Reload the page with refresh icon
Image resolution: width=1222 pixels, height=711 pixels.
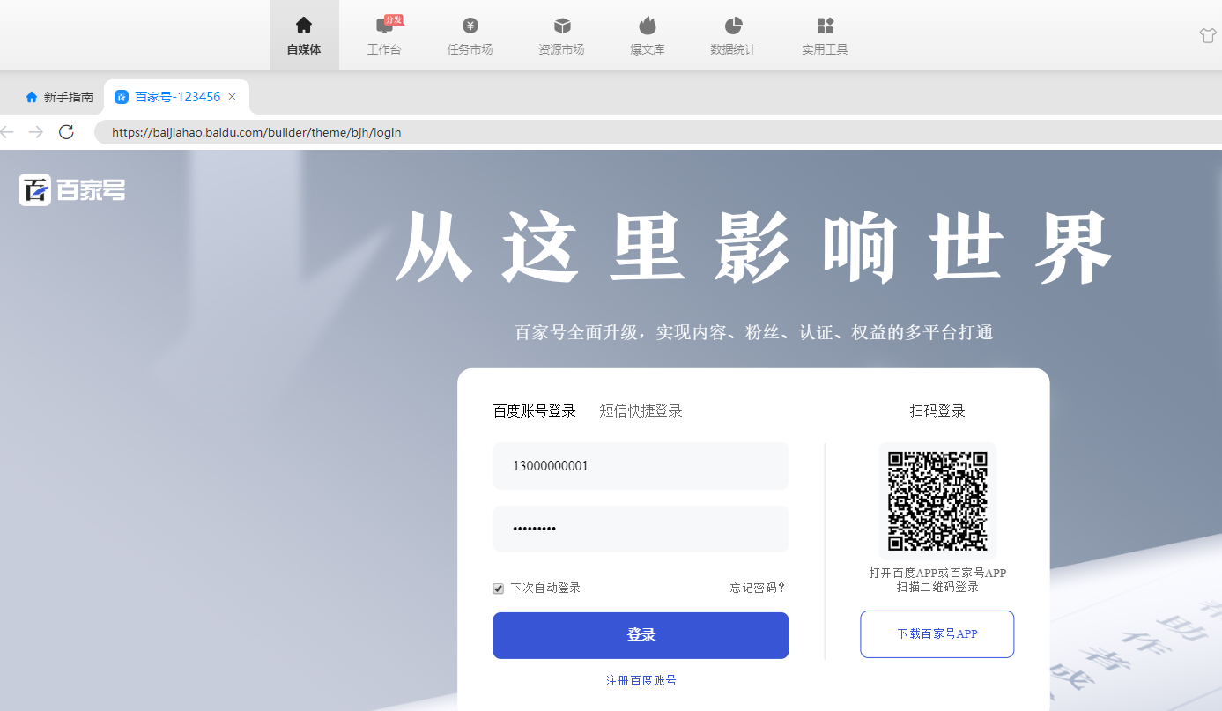point(66,132)
